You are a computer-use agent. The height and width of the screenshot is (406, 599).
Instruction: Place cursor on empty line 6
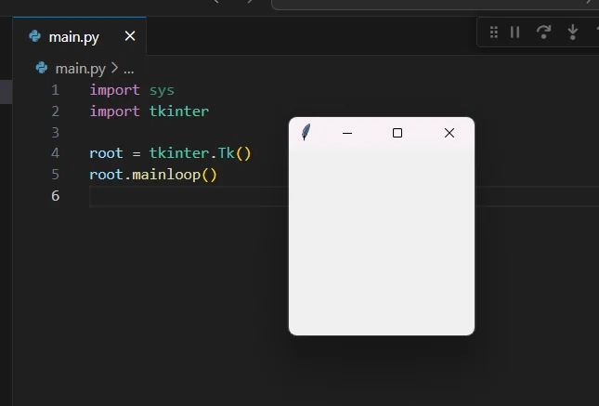(188, 196)
